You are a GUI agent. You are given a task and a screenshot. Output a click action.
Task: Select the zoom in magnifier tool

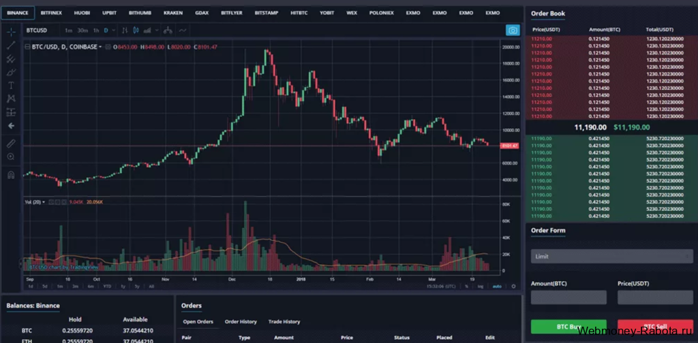[x=11, y=157]
